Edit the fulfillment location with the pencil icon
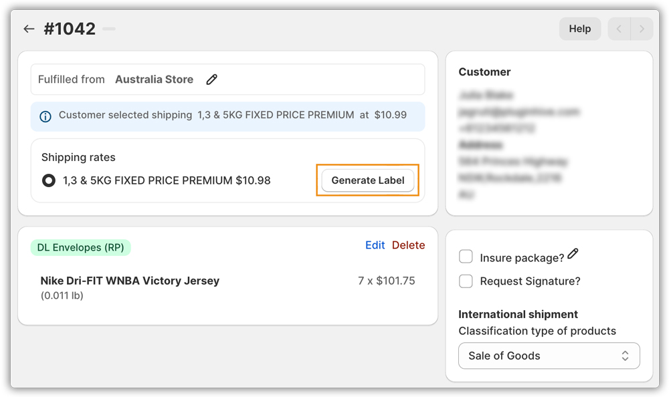This screenshot has width=669, height=397. 211,80
